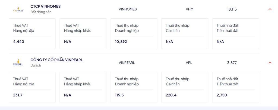Click Vinpearl domestic VAT card showing 231.7

(x=32, y=87)
